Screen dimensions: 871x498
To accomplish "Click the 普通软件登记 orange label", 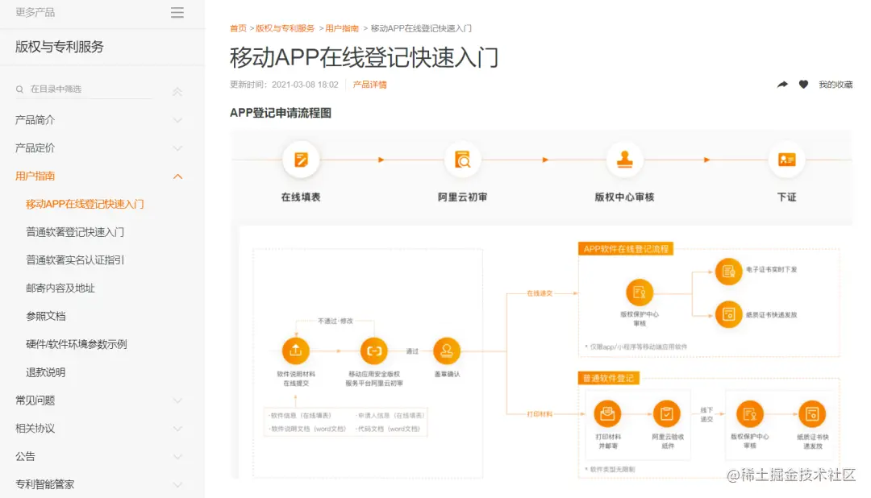I will click(608, 378).
